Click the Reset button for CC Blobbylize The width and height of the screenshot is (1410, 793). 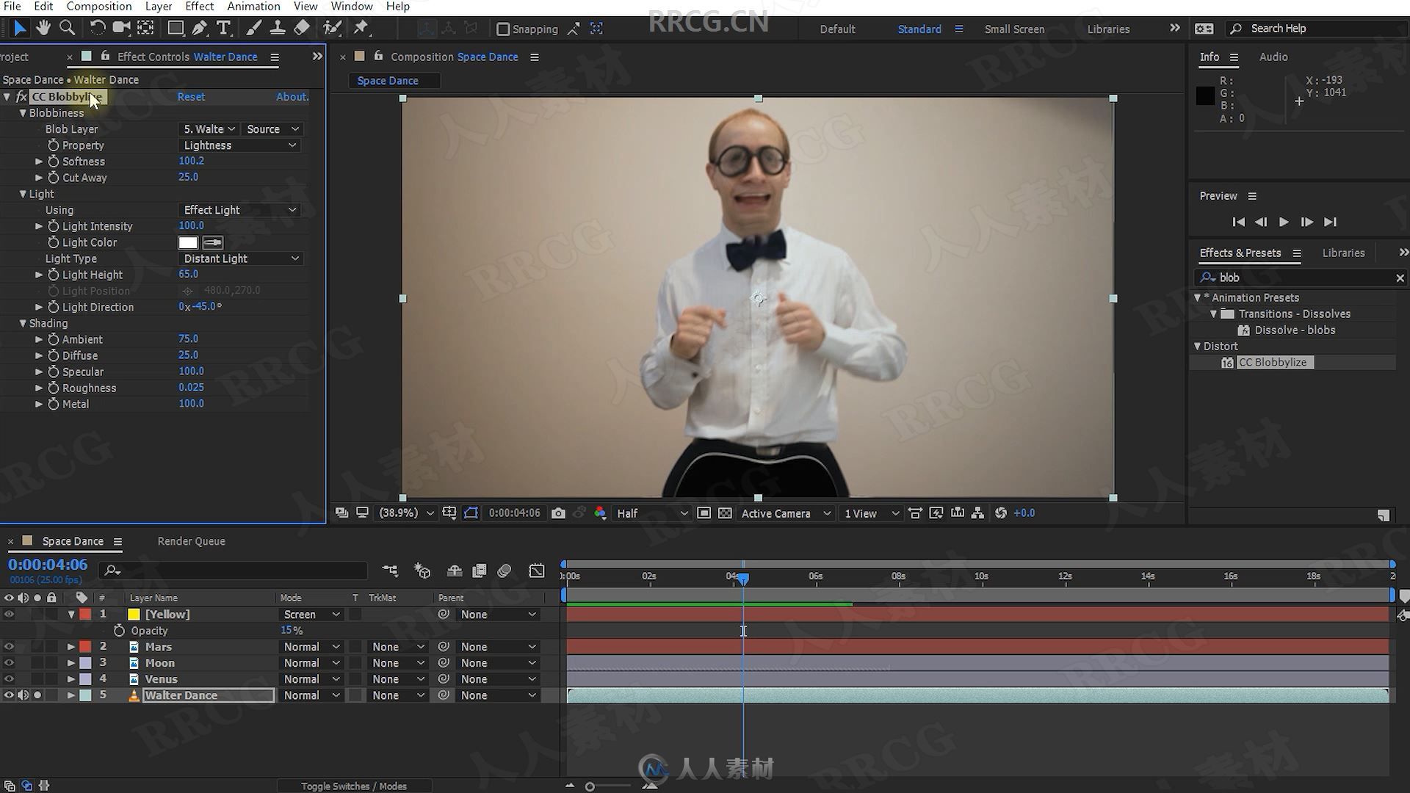[x=191, y=96]
